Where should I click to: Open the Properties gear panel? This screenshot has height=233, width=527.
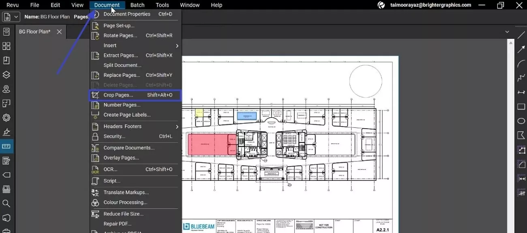coord(6,117)
